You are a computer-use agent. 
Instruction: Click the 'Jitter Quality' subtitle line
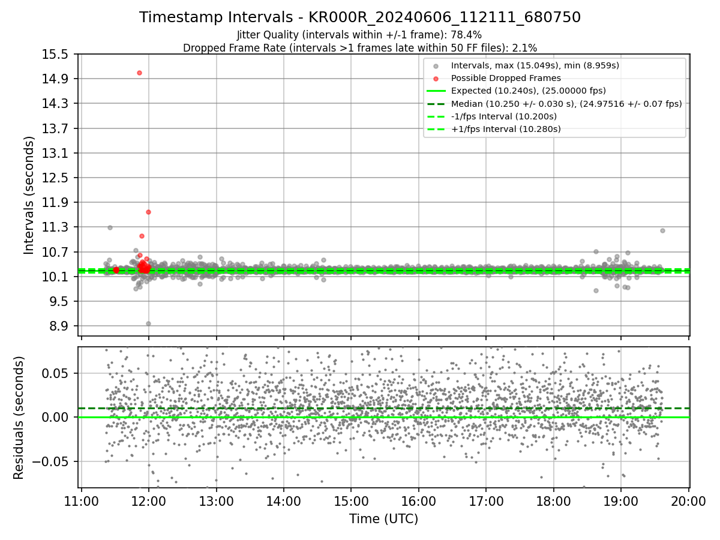pyautogui.click(x=360, y=35)
